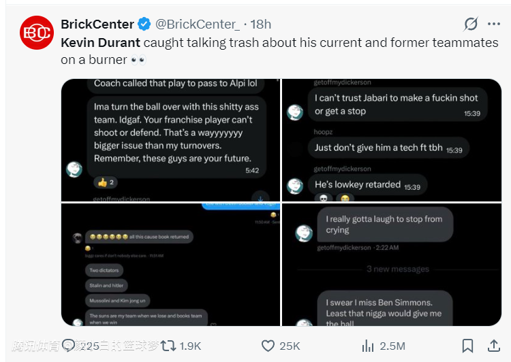Open the BrickCenter display name link
This screenshot has height=362, width=511.
pyautogui.click(x=97, y=24)
